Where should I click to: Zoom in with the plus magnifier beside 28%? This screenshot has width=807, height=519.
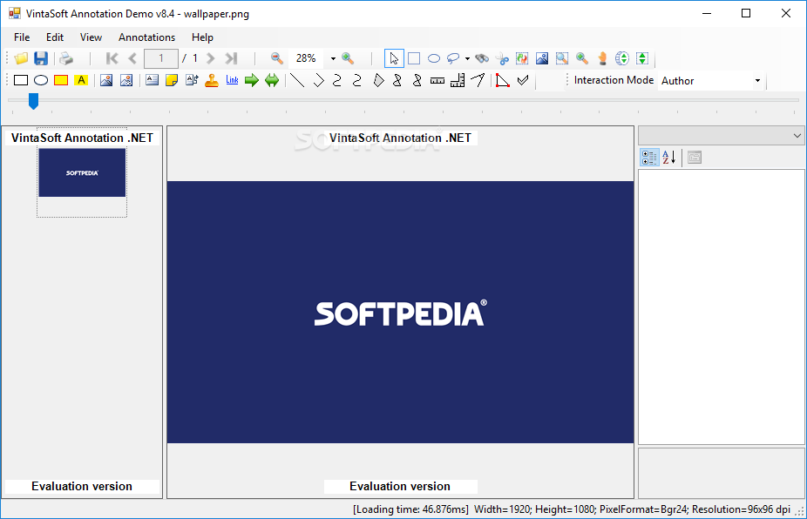[348, 58]
